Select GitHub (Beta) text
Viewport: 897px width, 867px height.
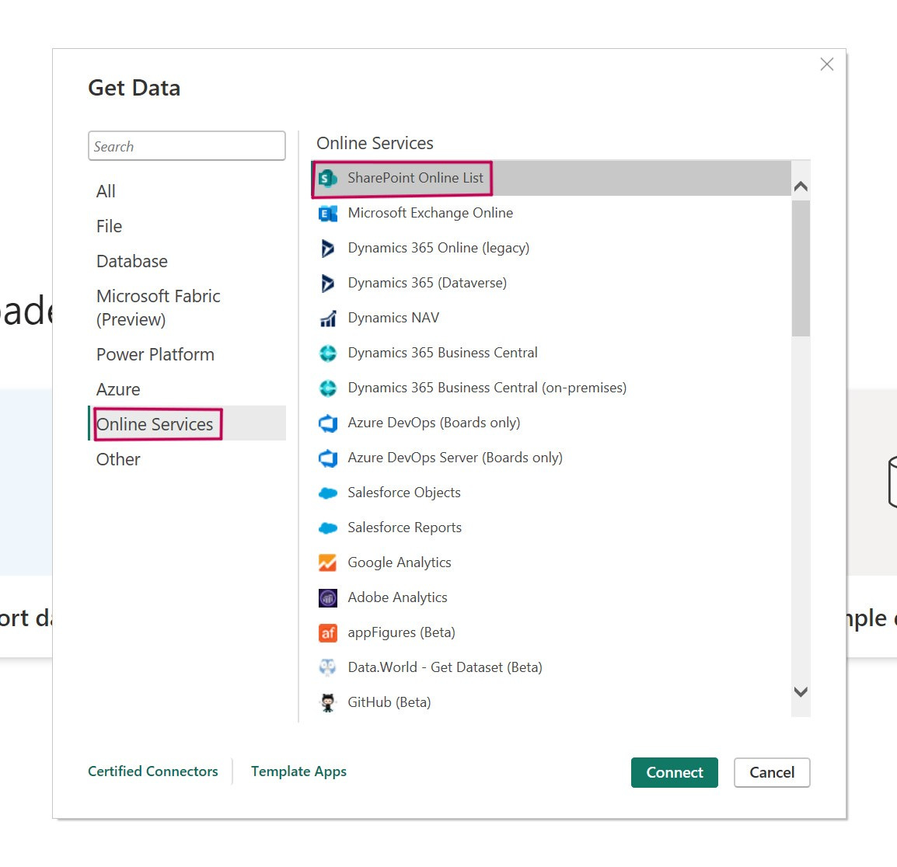point(389,702)
